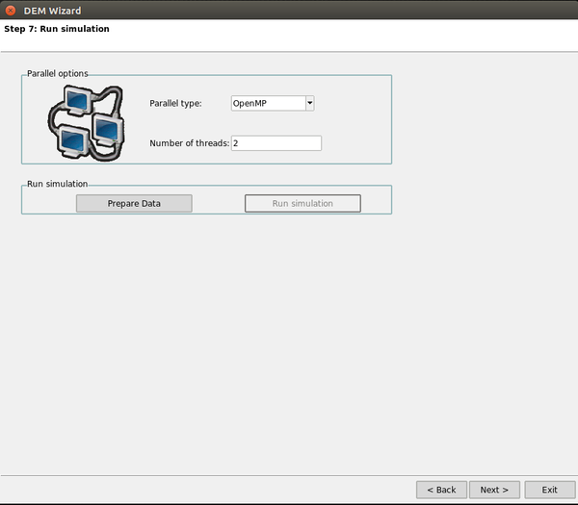Click the greyed-out Run simulation button
This screenshot has width=578, height=505.
pos(302,204)
